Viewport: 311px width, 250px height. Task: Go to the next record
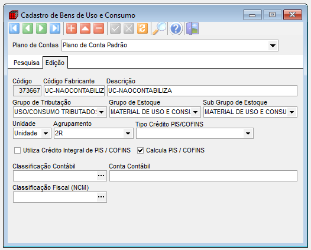pyautogui.click(x=41, y=28)
